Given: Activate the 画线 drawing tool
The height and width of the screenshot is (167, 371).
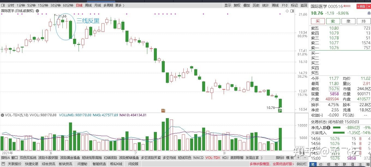Looking at the screenshot, I should click(275, 5).
